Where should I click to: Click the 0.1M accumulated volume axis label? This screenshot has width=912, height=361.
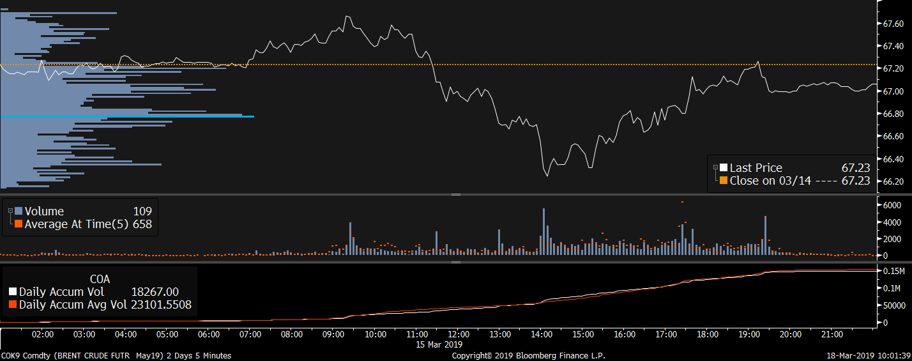(x=892, y=289)
